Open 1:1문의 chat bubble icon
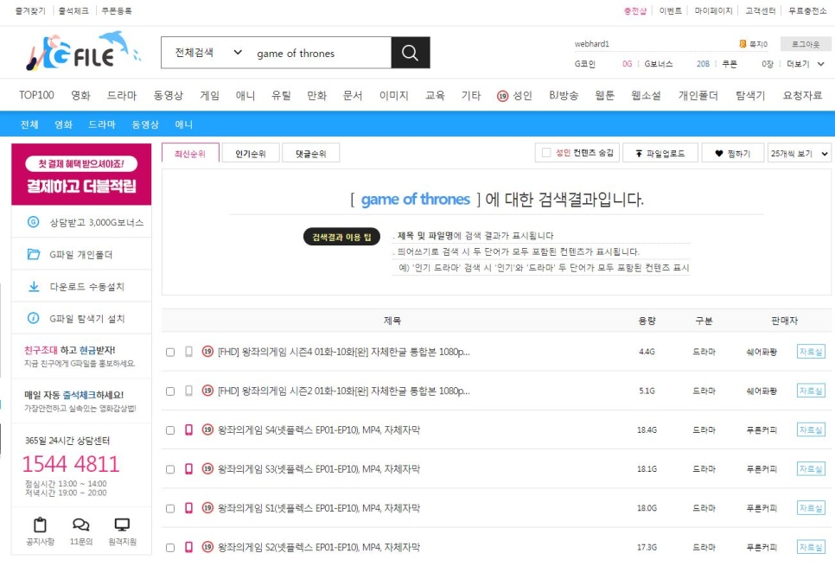The height and width of the screenshot is (566, 835). coord(81,525)
